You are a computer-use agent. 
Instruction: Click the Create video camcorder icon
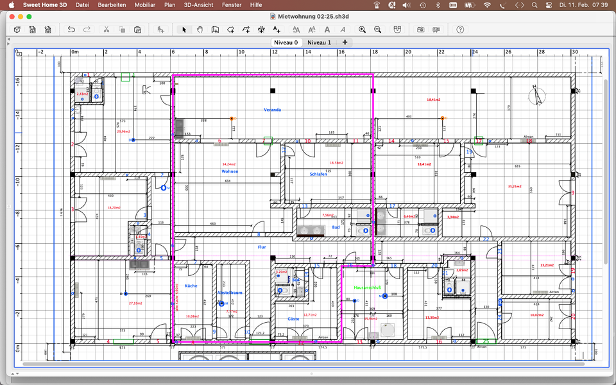436,30
